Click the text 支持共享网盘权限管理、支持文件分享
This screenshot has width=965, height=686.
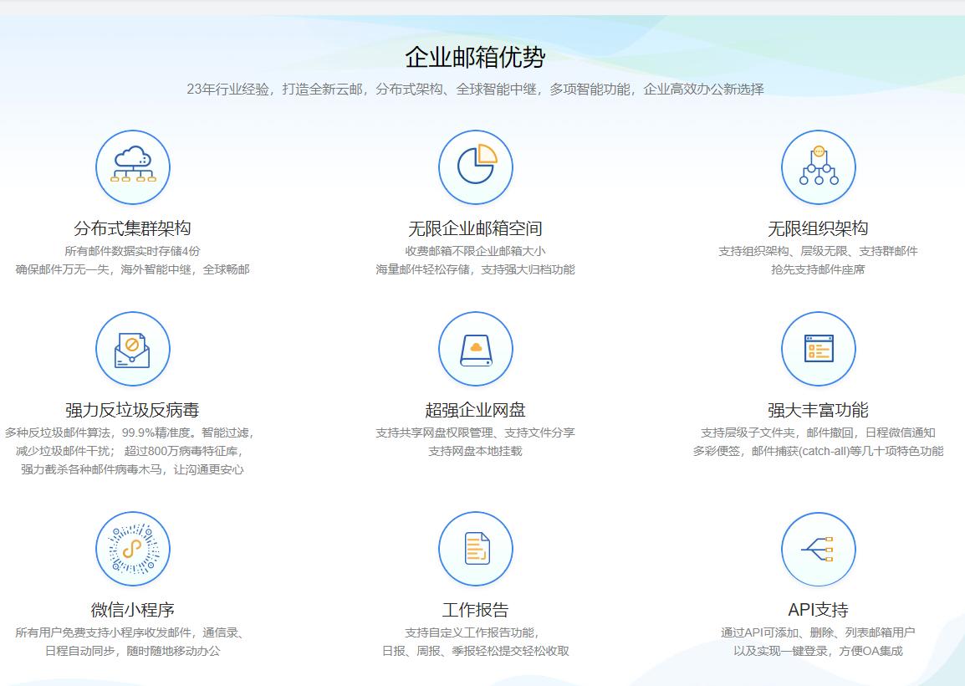coord(475,433)
